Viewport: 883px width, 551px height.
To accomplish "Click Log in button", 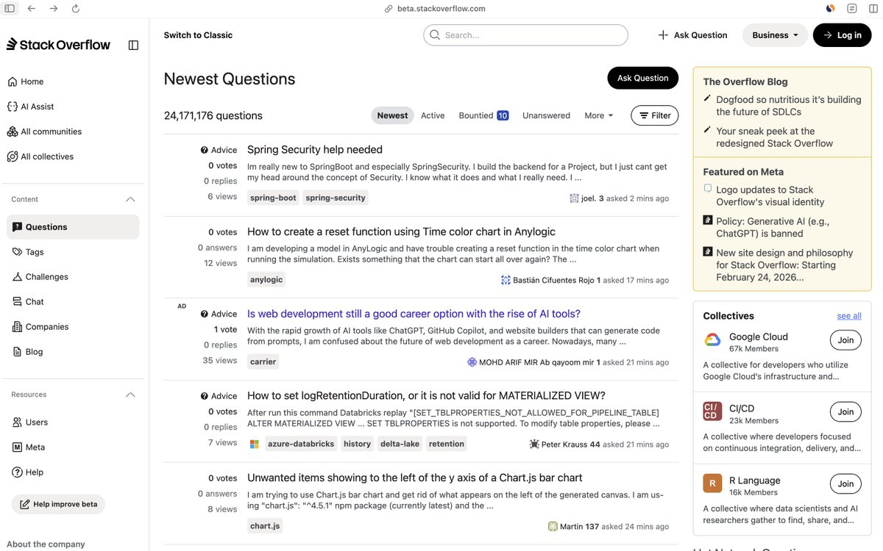I will (x=842, y=35).
